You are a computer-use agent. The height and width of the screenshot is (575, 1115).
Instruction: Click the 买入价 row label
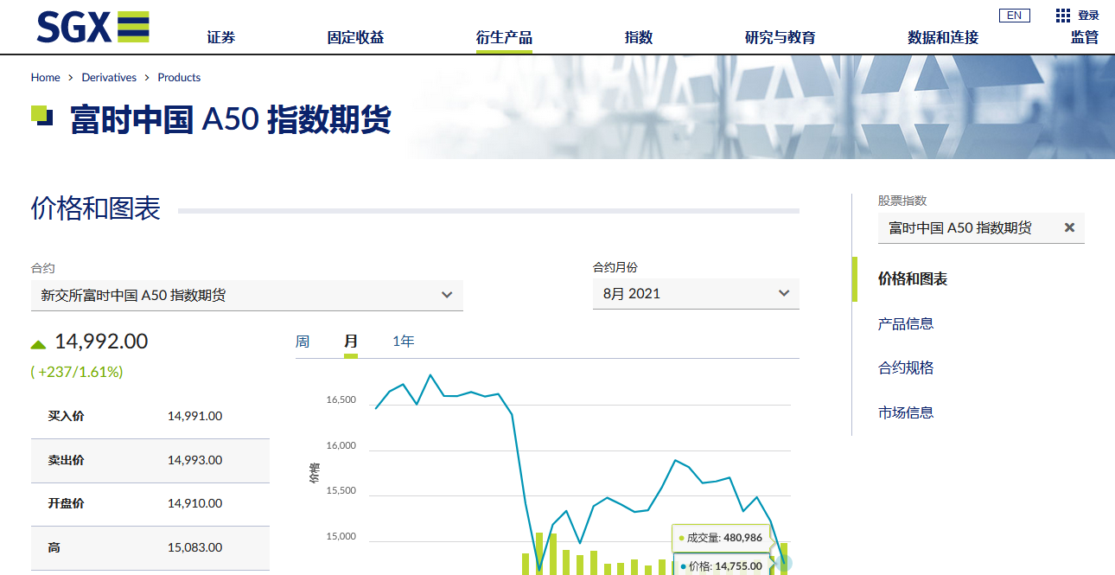tap(67, 416)
